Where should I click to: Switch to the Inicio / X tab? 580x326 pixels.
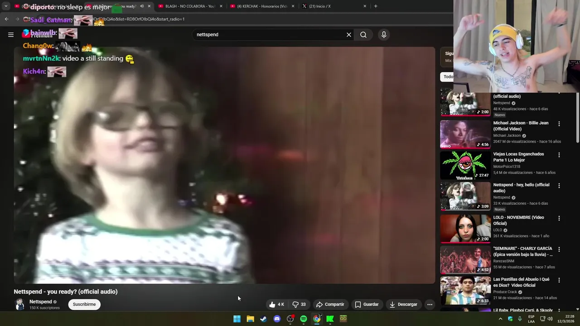334,6
